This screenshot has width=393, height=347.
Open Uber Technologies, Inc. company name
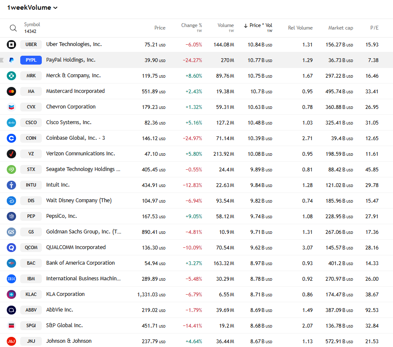[x=74, y=44]
